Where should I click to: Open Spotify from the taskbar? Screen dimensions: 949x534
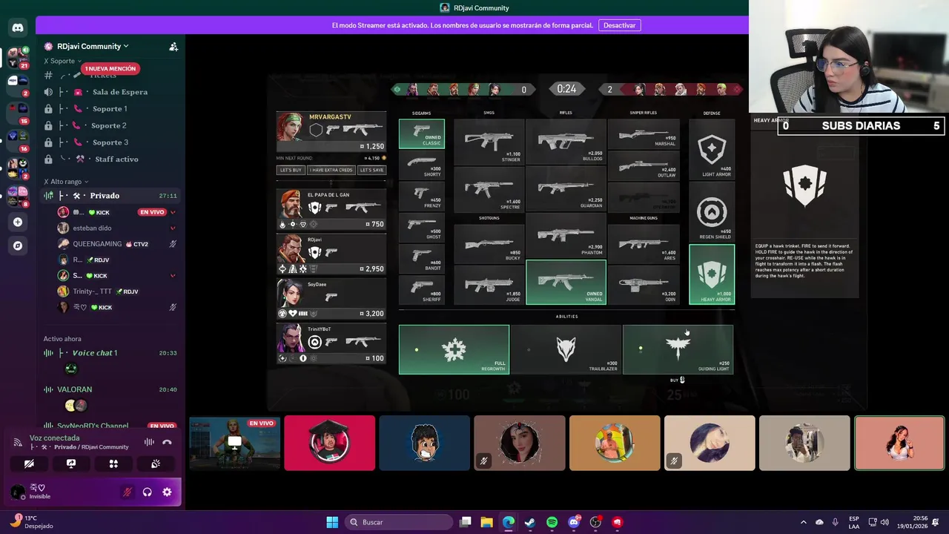click(552, 522)
